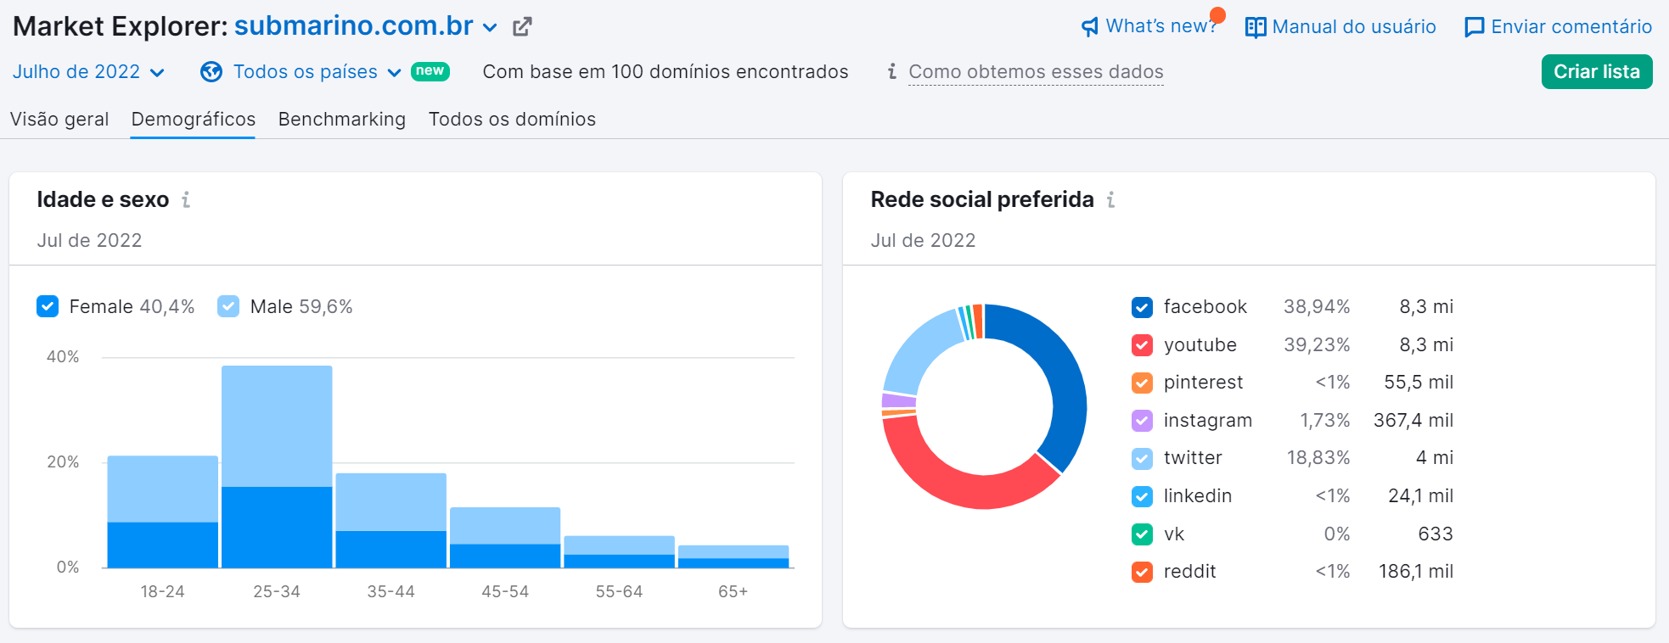Viewport: 1669px width, 643px height.
Task: Click the 65+ age group bar
Action: point(733,556)
